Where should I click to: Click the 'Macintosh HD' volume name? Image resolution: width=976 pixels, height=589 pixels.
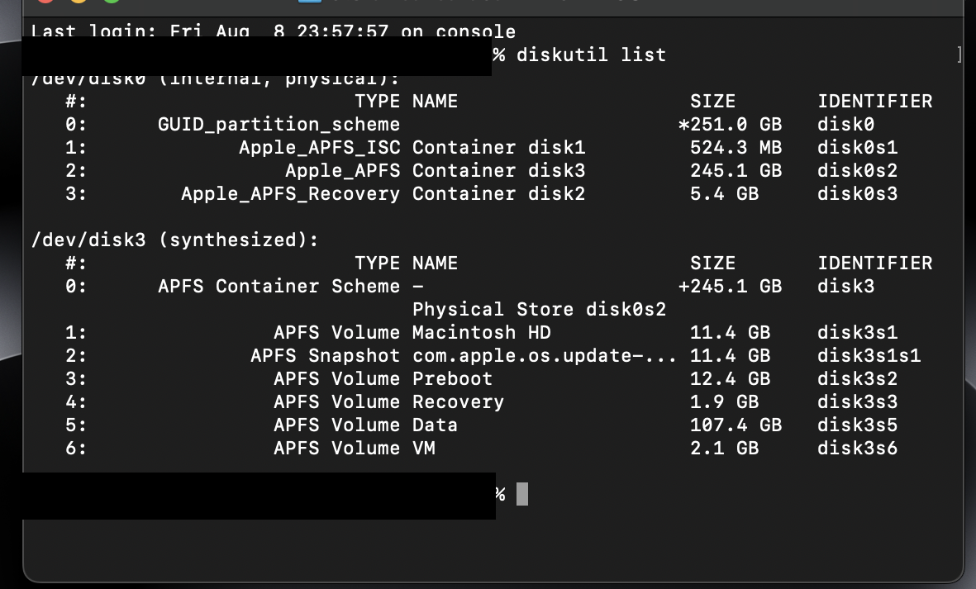tap(481, 333)
